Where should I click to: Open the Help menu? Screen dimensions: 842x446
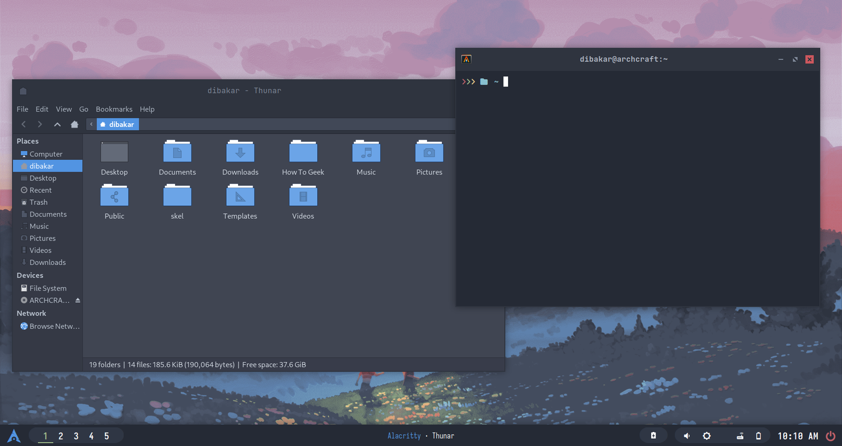147,109
